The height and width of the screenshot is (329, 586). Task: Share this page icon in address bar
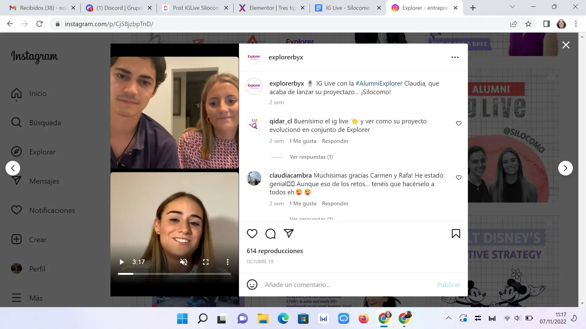point(514,24)
